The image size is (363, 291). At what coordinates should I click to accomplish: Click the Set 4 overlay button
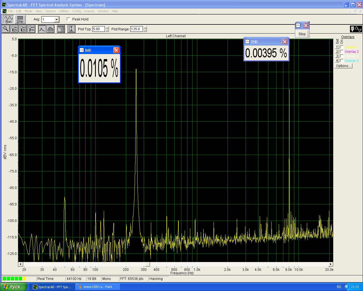pyautogui.click(x=337, y=61)
